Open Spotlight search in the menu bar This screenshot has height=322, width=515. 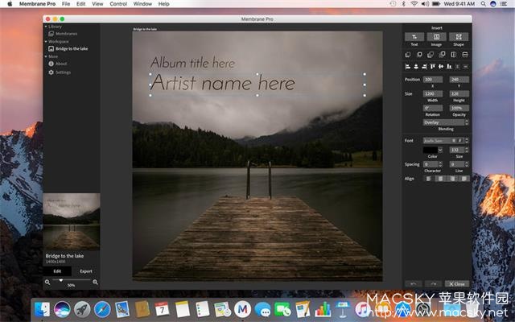click(x=483, y=4)
